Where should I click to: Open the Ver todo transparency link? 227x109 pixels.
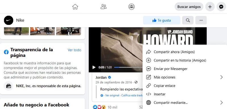coord(74,50)
